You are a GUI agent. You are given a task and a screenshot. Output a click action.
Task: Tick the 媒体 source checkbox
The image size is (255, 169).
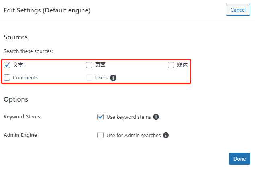pos(171,65)
